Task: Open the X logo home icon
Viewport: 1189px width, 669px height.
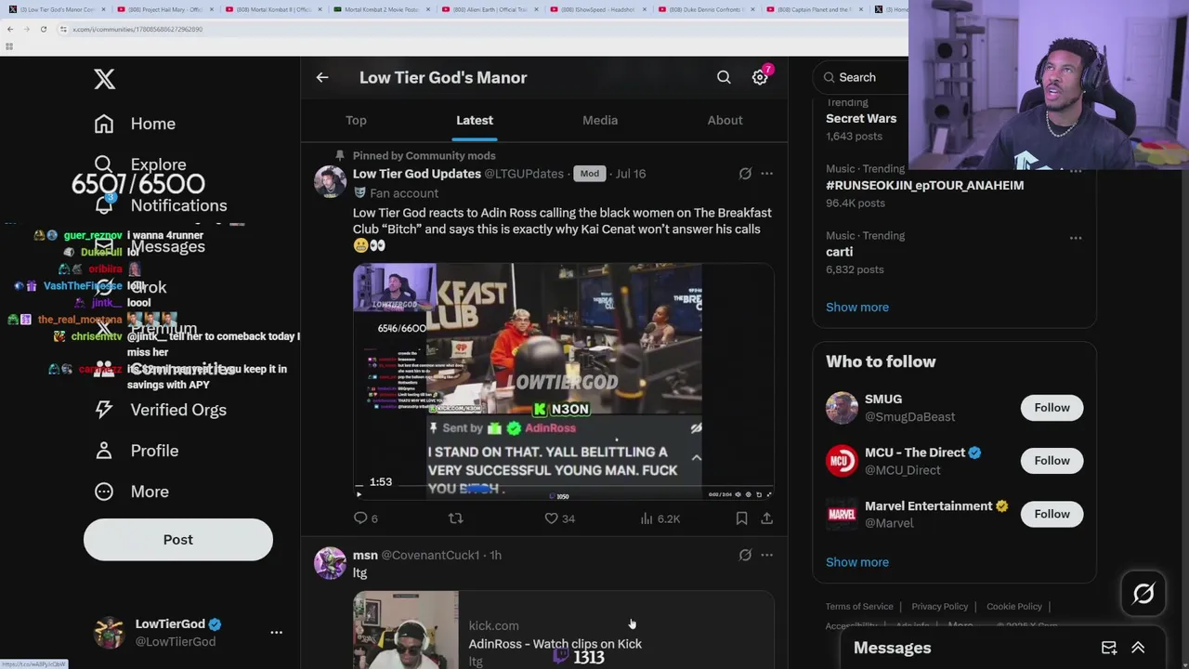Action: 104,79
